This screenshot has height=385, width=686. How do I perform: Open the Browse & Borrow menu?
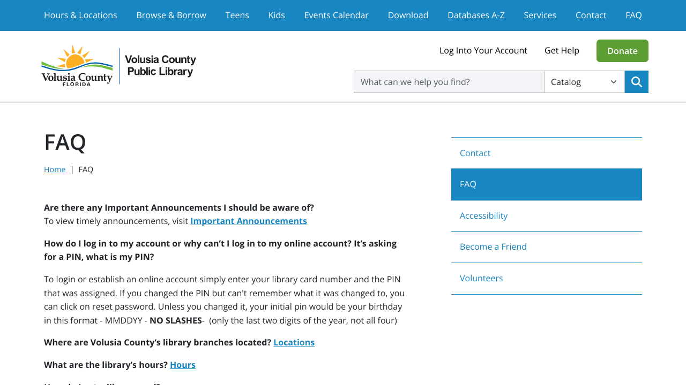[171, 14]
